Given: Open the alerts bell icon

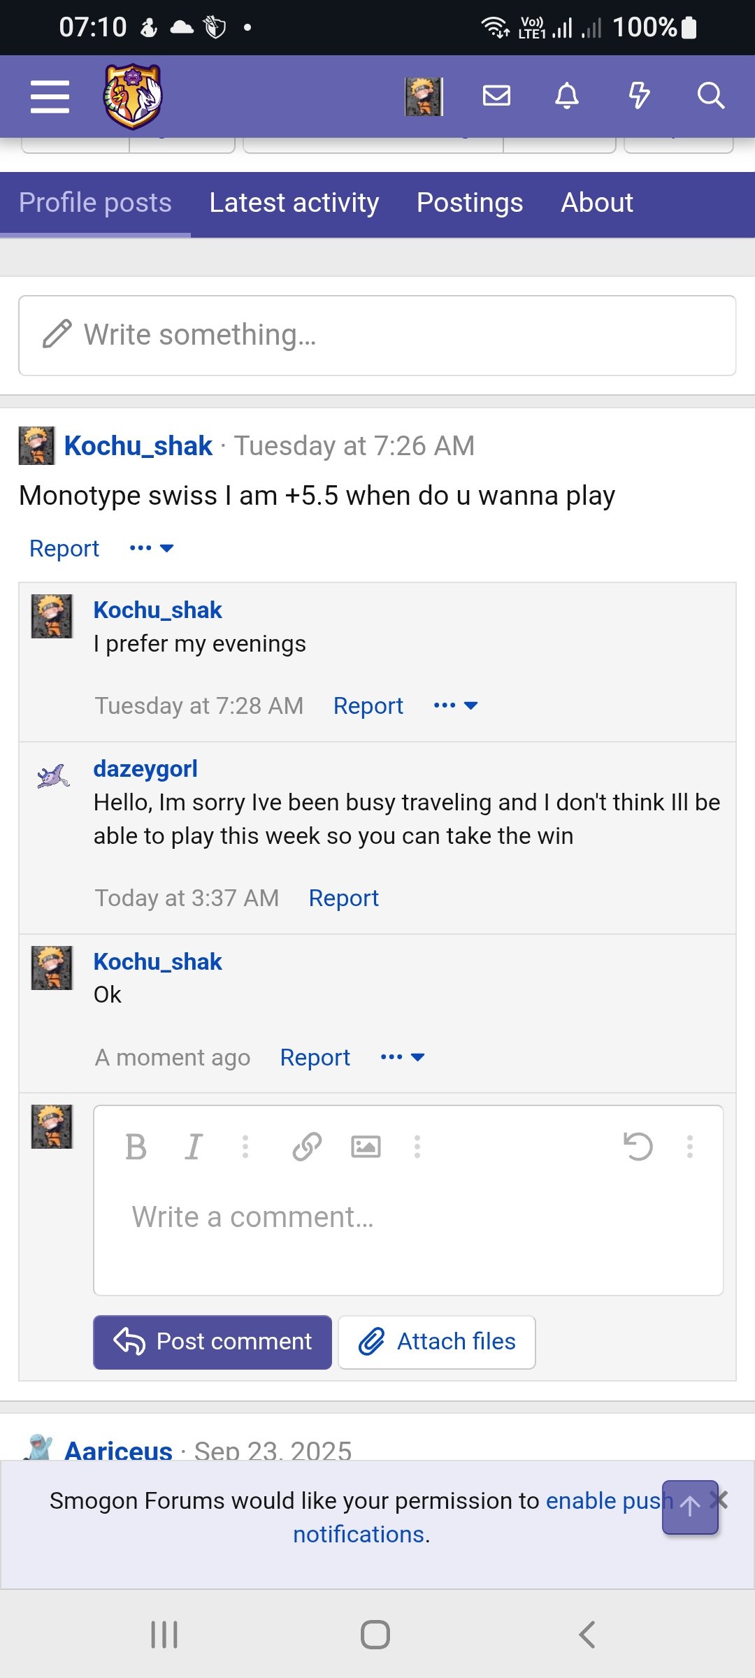Looking at the screenshot, I should pos(567,95).
